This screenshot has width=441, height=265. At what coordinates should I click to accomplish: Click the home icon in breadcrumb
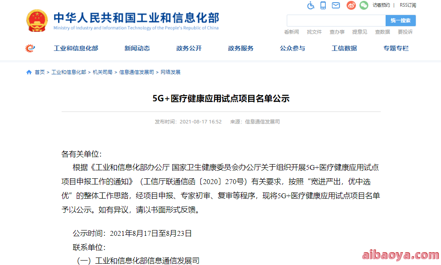(x=29, y=72)
